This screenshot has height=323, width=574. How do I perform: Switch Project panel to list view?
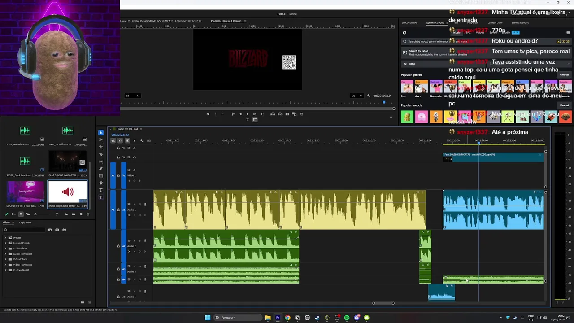coord(13,214)
